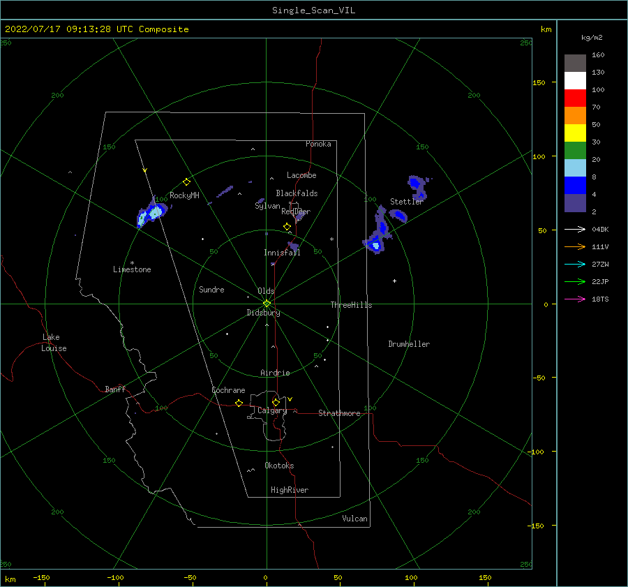Click the Sundre label
The image size is (628, 587).
click(x=211, y=290)
